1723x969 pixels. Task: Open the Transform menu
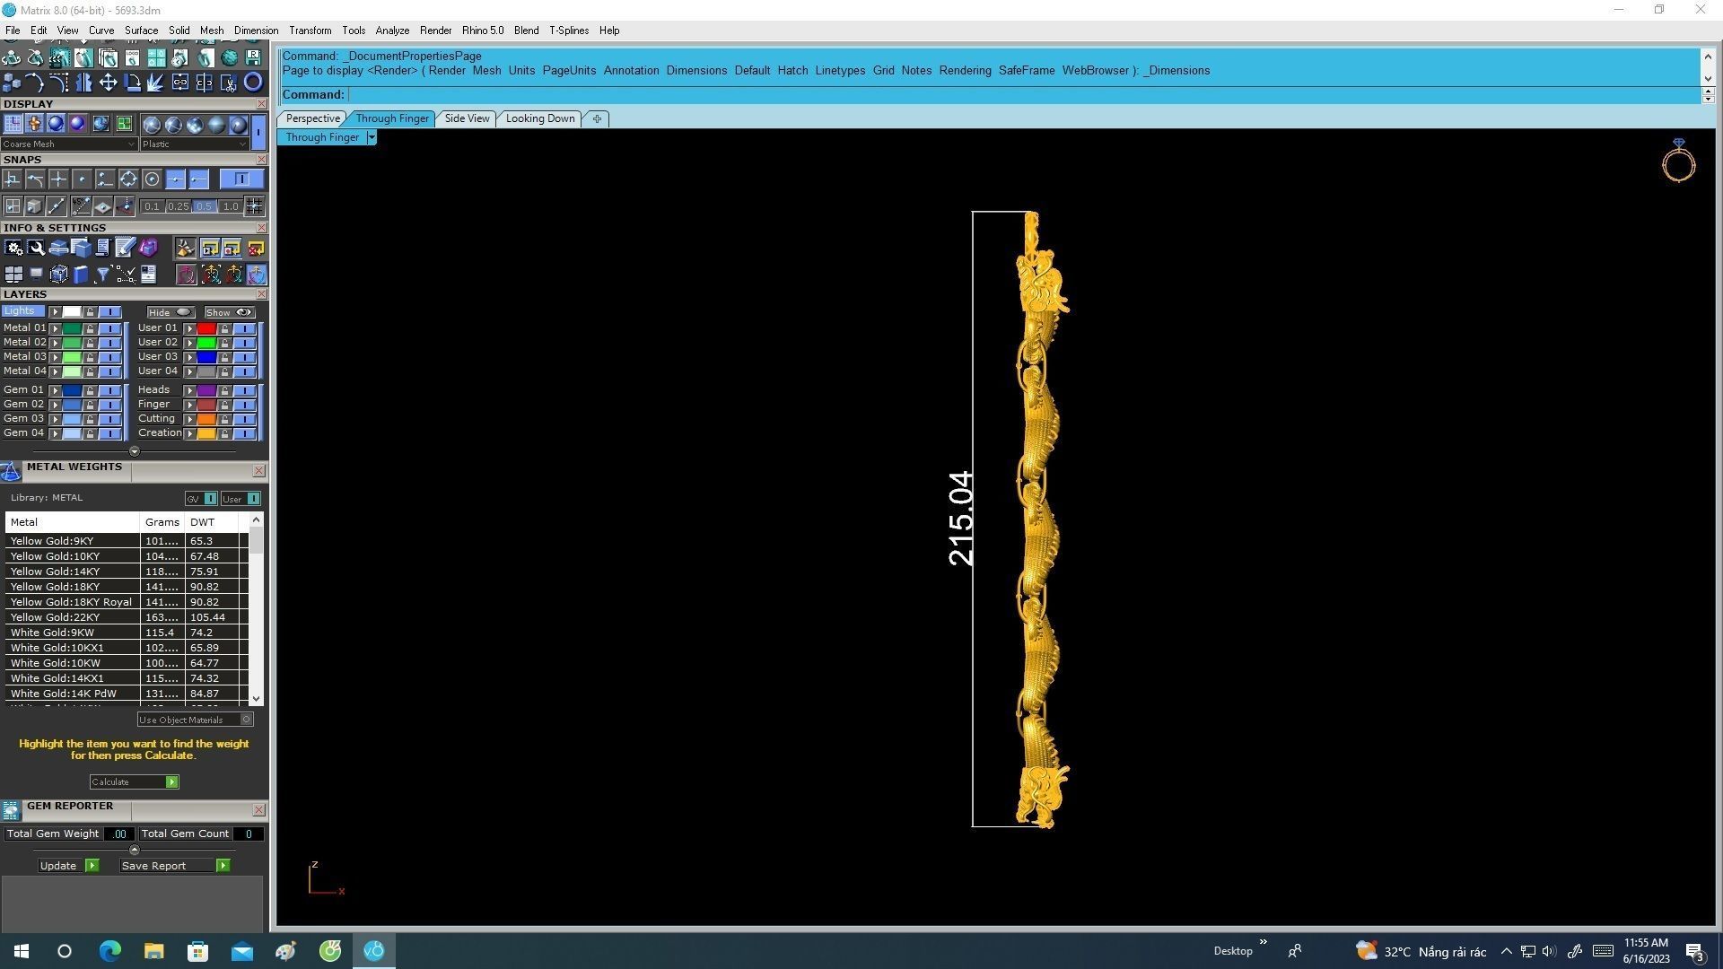coord(310,31)
